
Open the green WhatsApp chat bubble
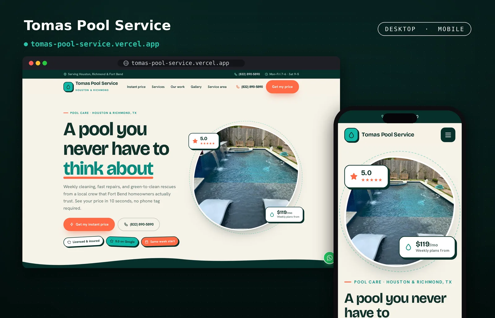329,258
